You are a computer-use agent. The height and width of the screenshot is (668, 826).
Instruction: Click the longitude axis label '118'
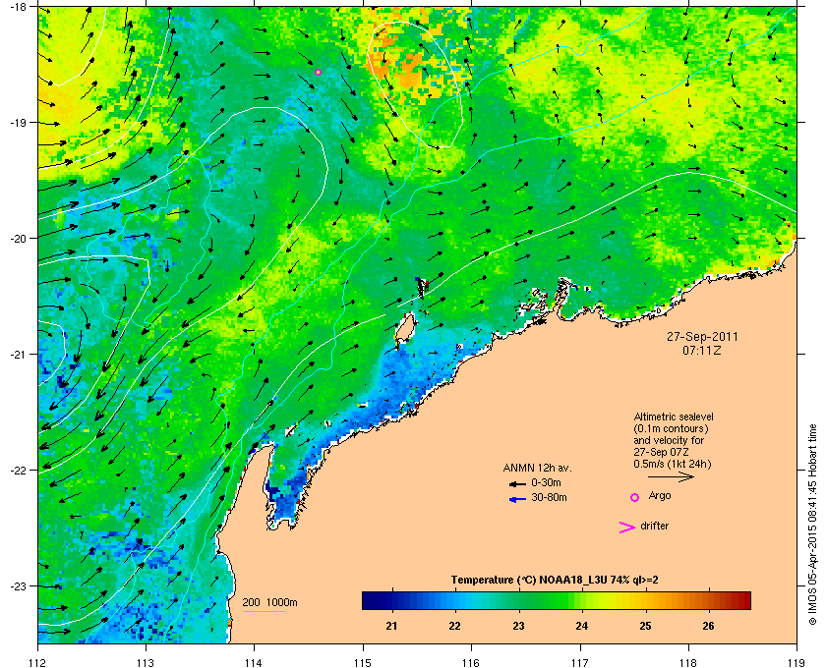tap(688, 662)
